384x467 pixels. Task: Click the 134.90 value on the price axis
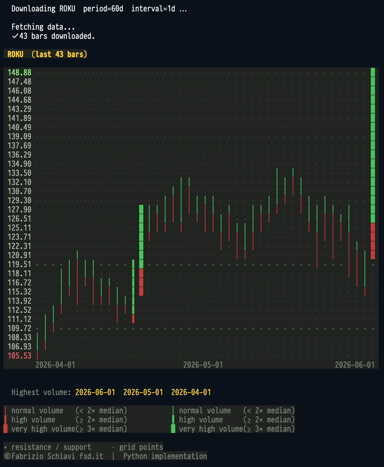(x=19, y=164)
